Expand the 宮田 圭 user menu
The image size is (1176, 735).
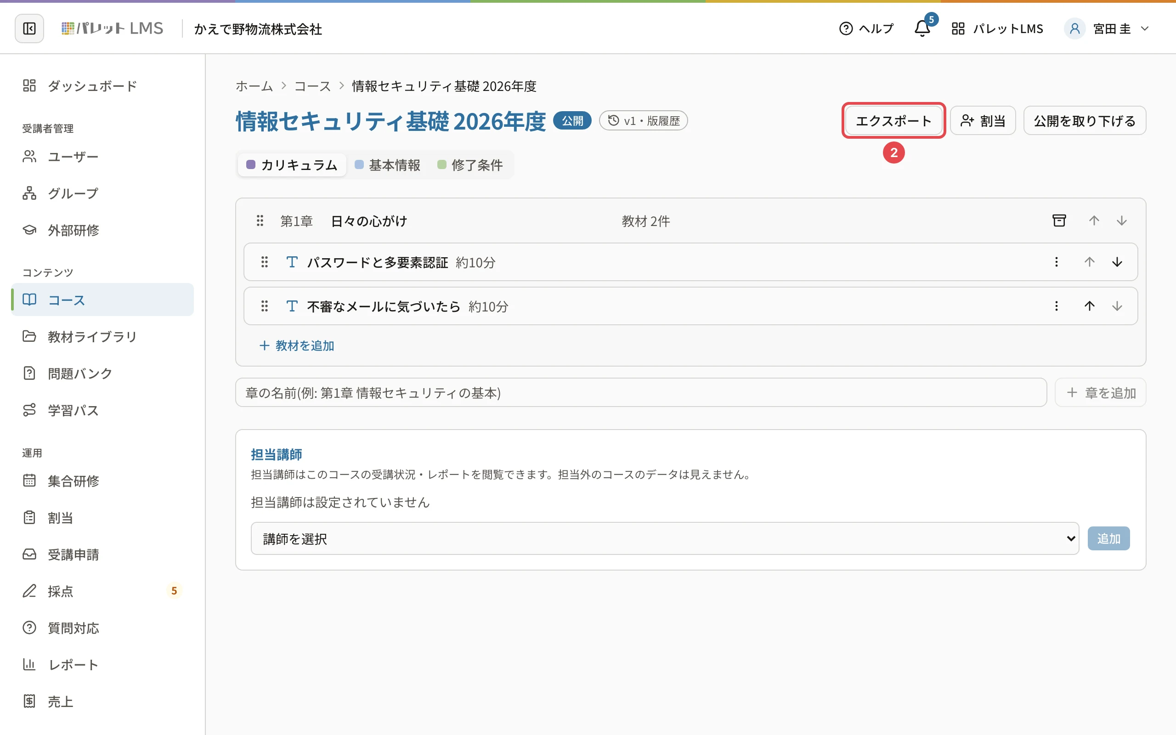coord(1107,28)
